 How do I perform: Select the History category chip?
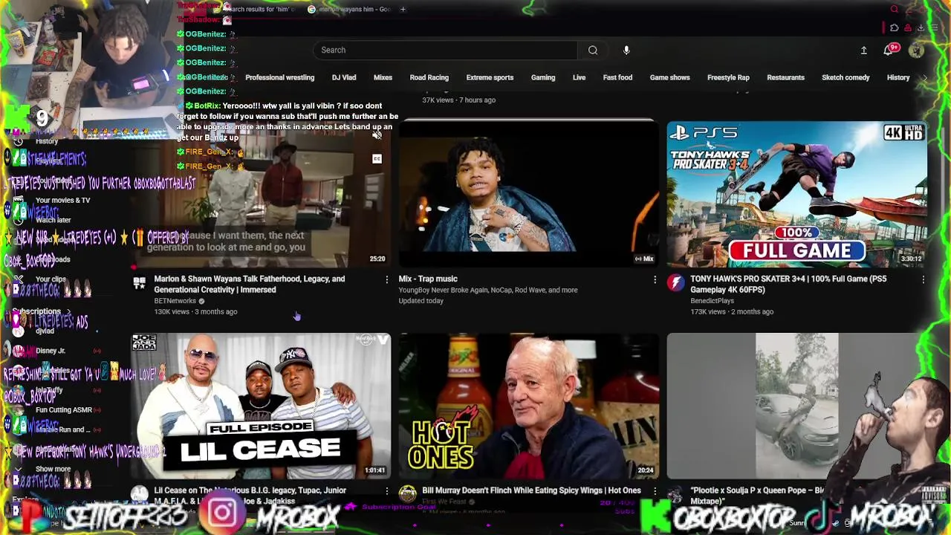pyautogui.click(x=898, y=77)
